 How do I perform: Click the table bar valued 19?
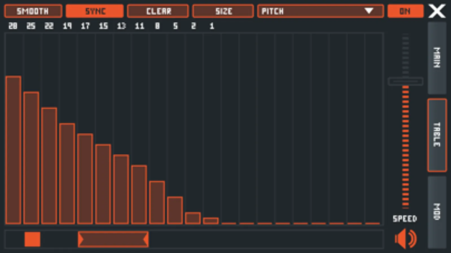(x=67, y=173)
